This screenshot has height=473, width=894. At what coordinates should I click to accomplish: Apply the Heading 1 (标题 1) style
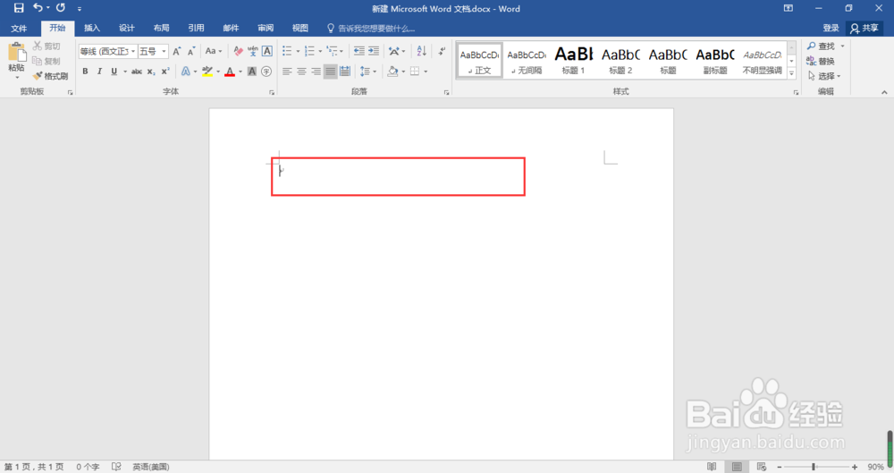(574, 60)
